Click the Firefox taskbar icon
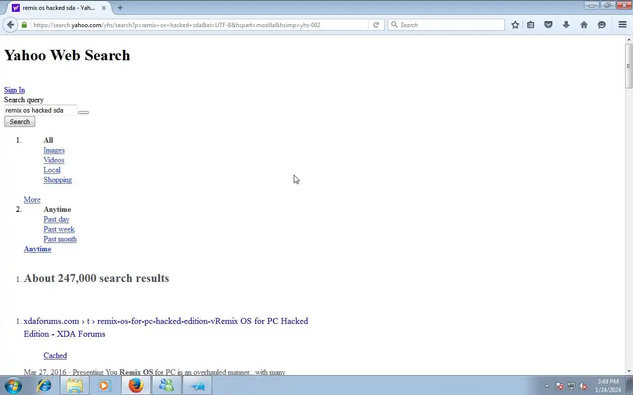This screenshot has width=633, height=395. click(136, 385)
